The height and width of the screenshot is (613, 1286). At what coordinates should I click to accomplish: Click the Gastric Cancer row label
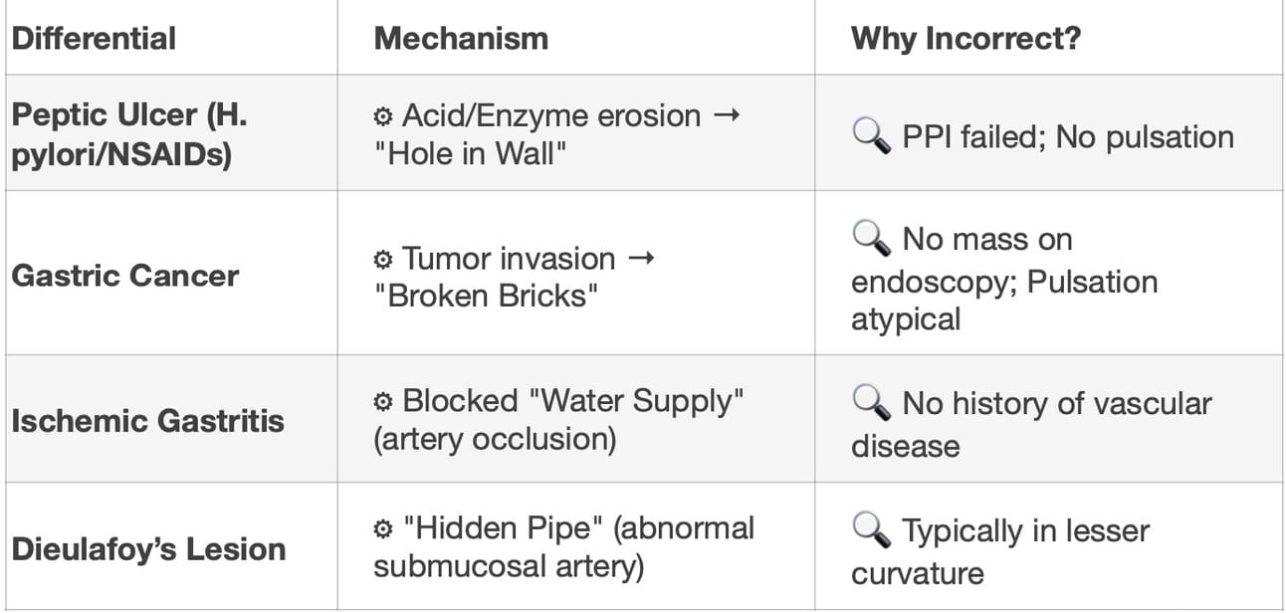124,275
